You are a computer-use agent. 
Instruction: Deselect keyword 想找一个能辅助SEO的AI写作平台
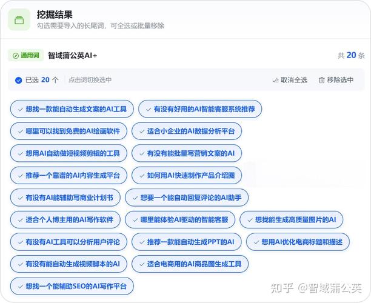click(72, 286)
